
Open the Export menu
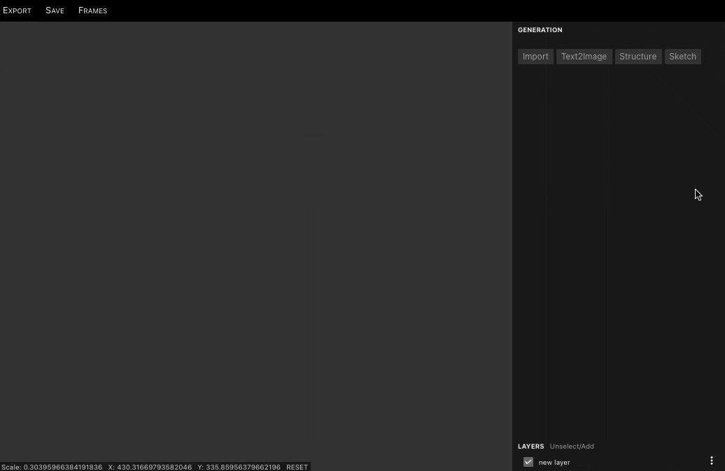tap(17, 10)
